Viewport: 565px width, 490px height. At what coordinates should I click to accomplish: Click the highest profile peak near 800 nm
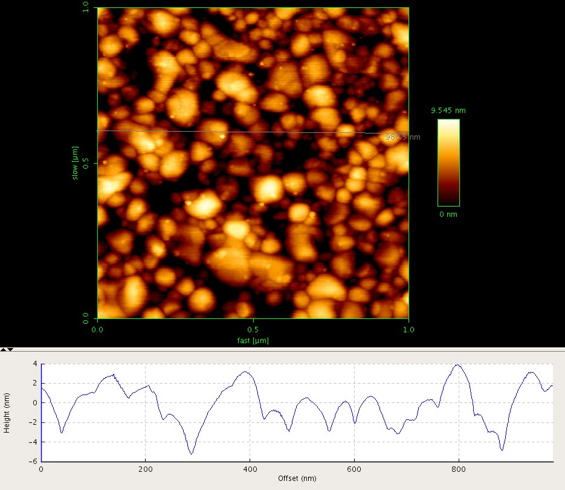[457, 365]
